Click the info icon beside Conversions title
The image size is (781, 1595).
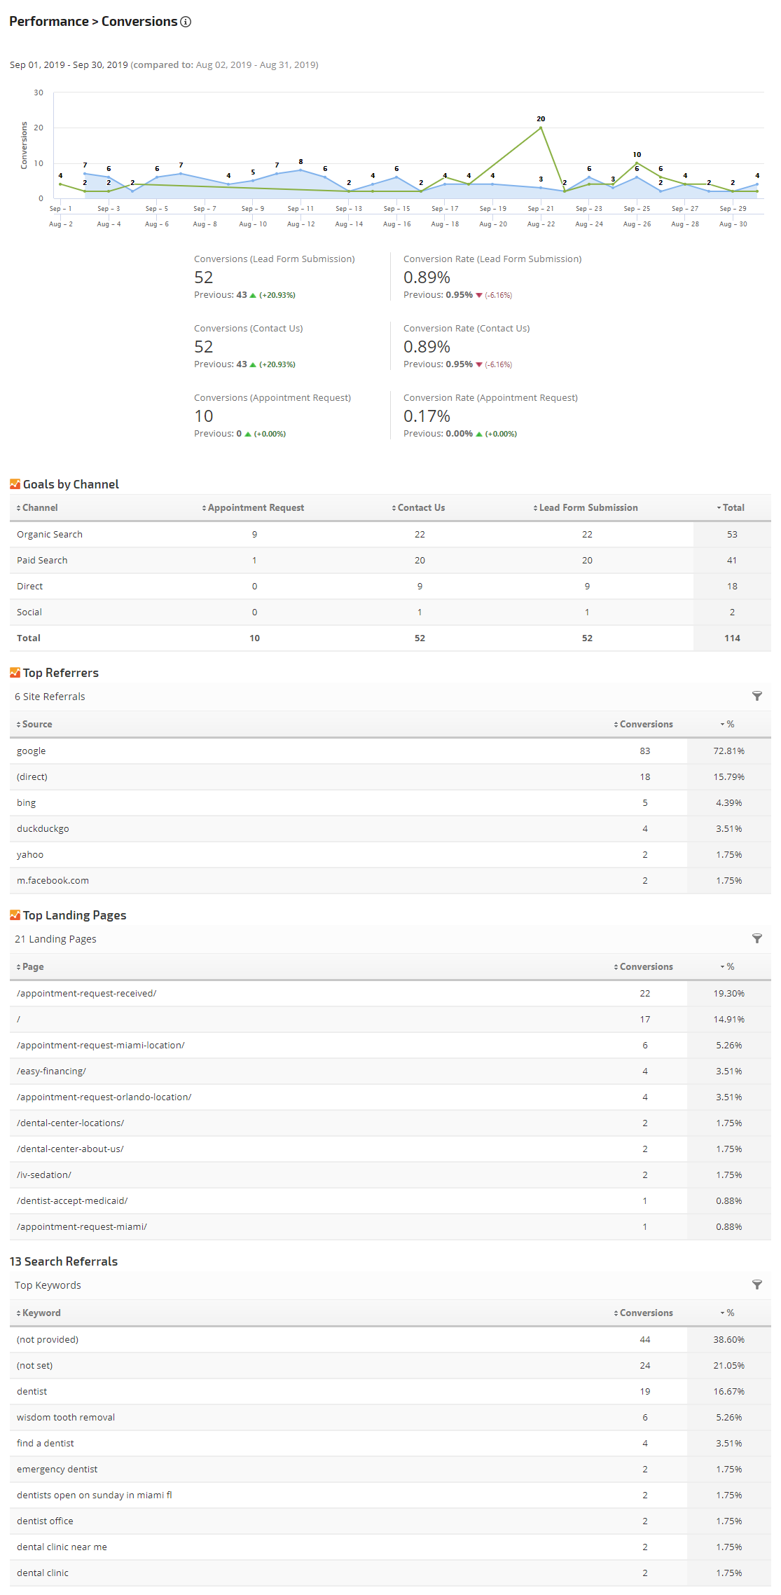[x=186, y=22]
